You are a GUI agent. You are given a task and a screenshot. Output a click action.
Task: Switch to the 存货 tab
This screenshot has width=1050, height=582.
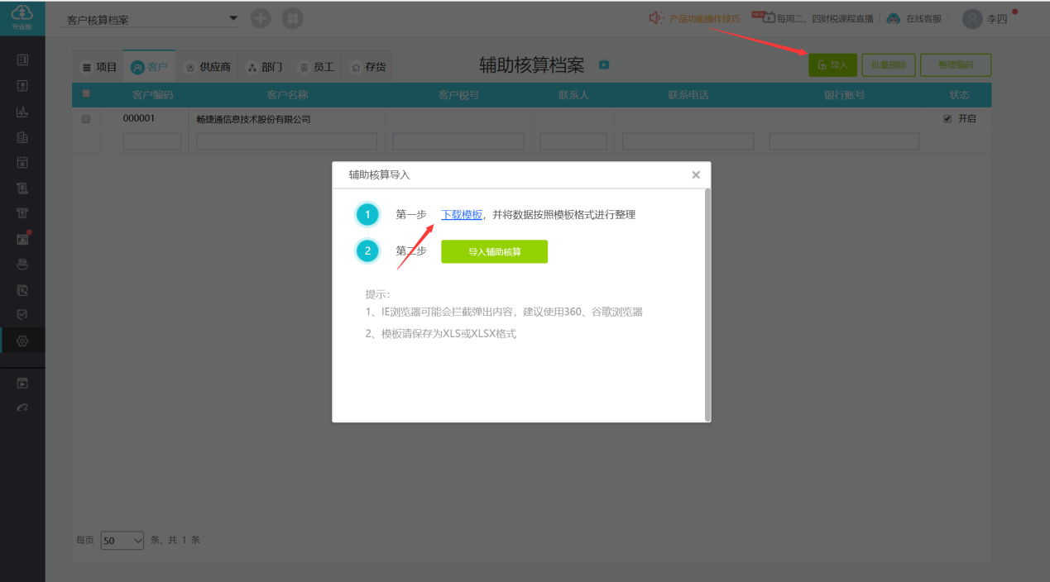tap(368, 67)
